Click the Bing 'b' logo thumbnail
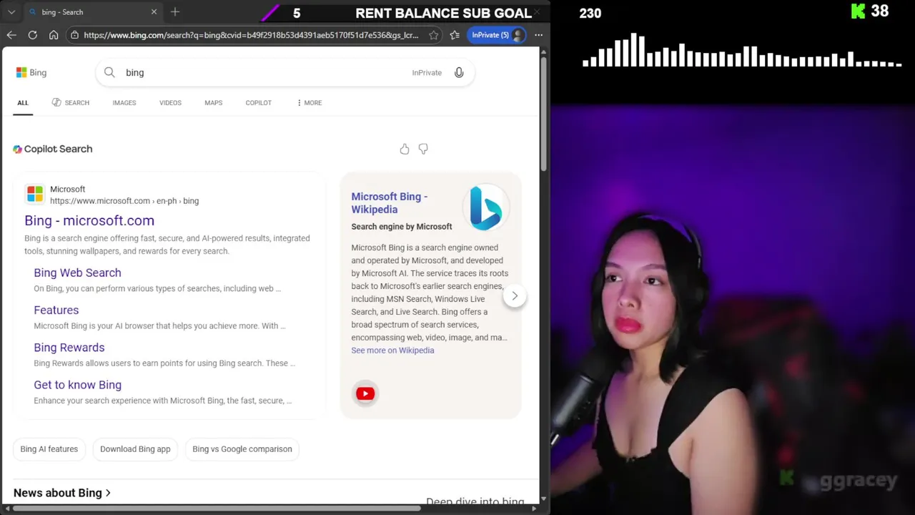Viewport: 915px width, 515px height. click(486, 208)
